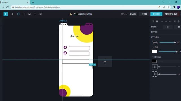
Task: Click the Opacity value 100 field
Action: pos(178,42)
